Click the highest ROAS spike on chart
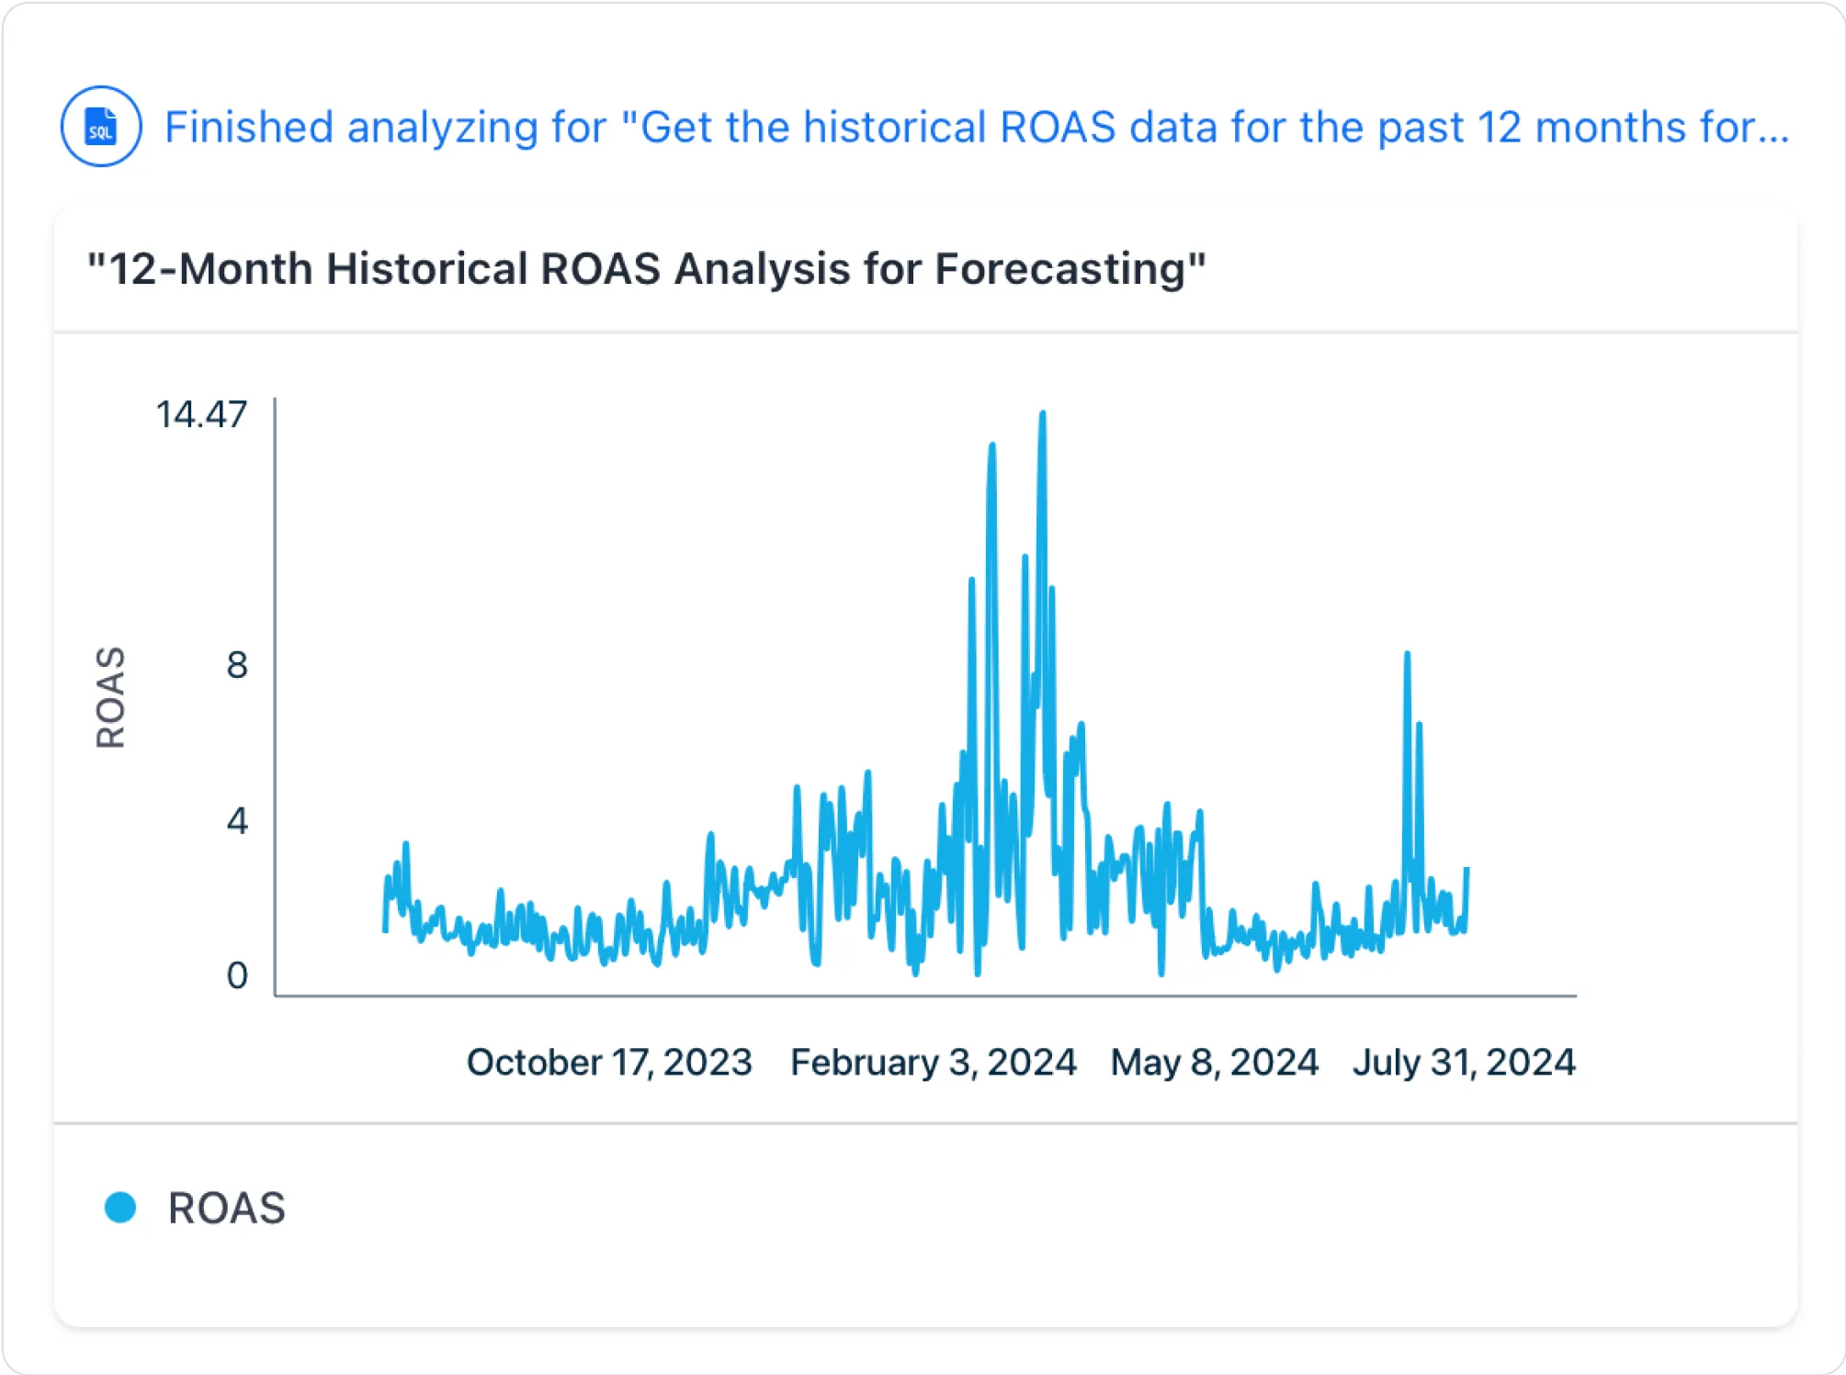 coord(1042,414)
